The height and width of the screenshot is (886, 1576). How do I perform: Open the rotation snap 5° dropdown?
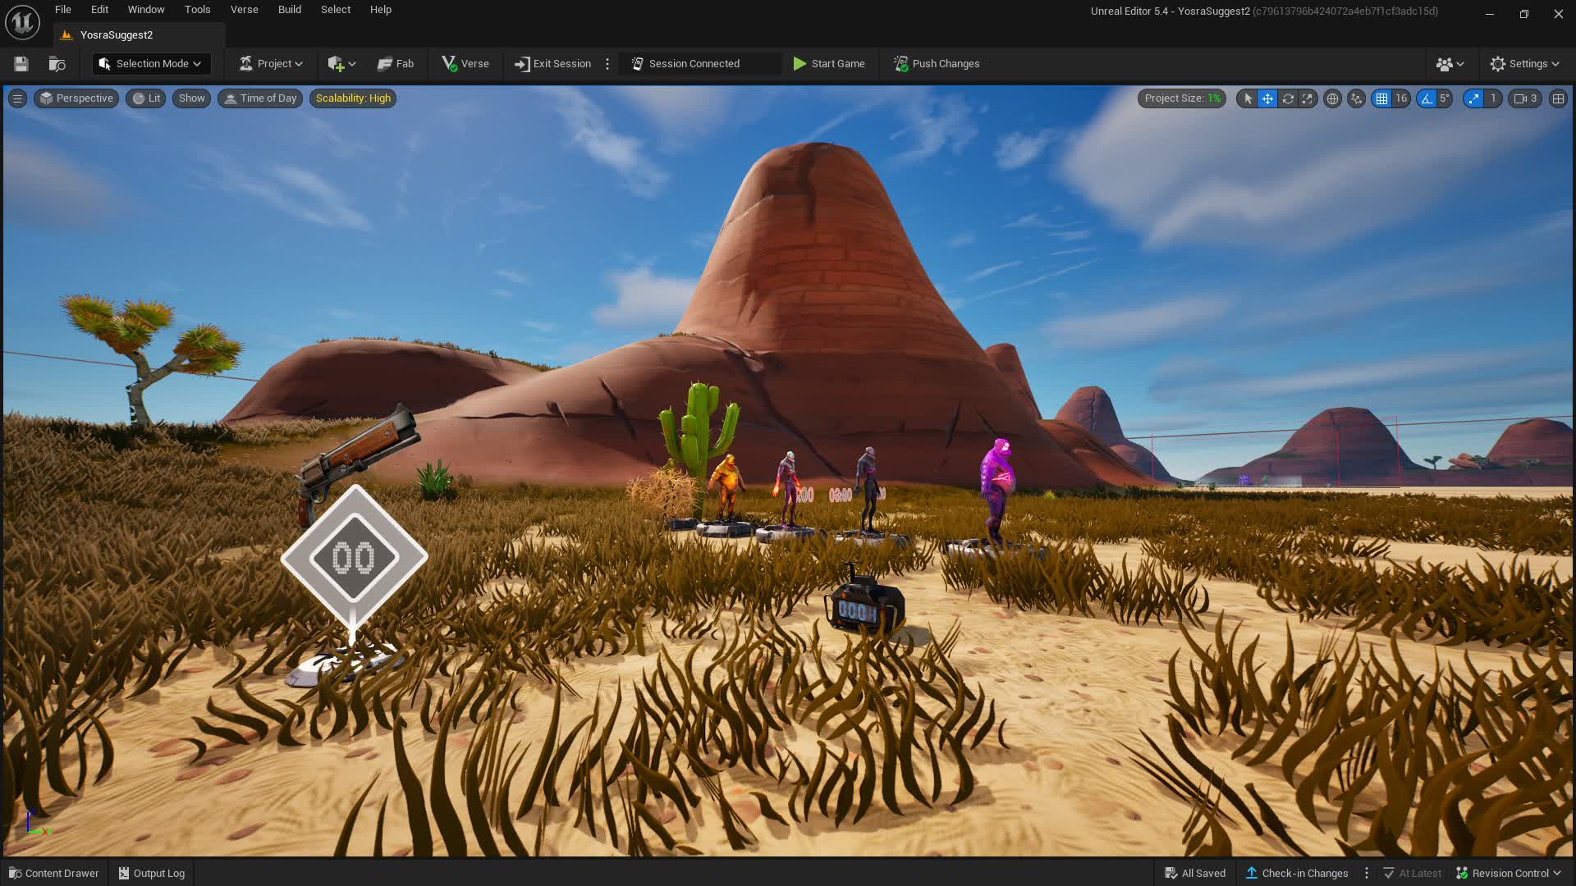tap(1445, 98)
